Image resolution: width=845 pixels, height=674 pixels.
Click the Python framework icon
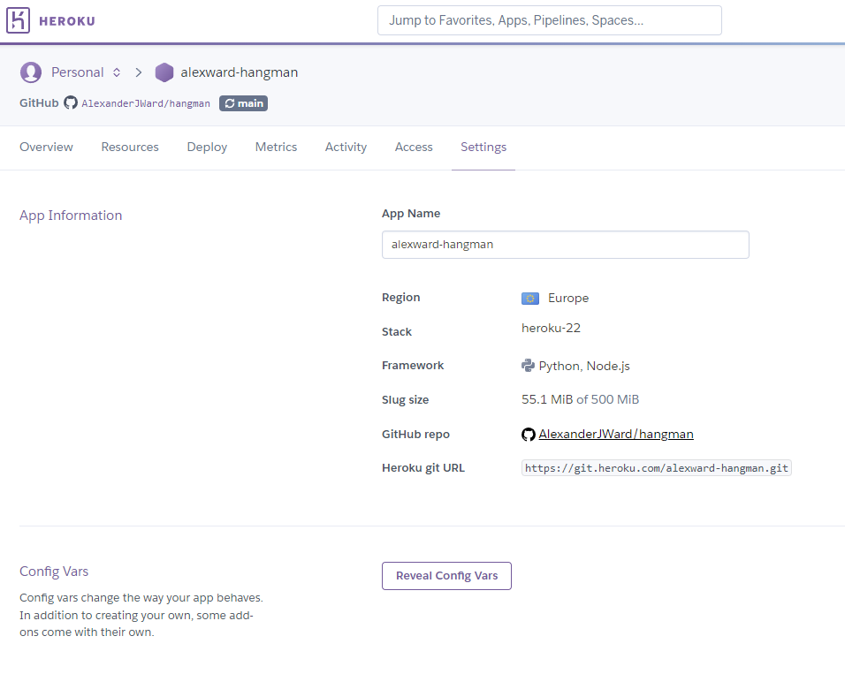[529, 366]
